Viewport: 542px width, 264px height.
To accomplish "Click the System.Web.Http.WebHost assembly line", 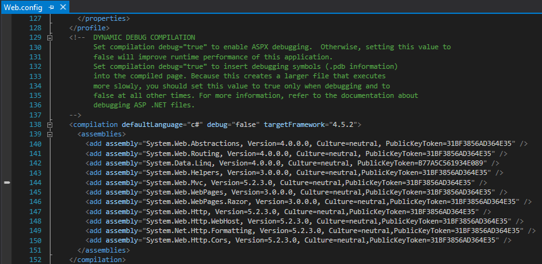I will tap(305, 221).
